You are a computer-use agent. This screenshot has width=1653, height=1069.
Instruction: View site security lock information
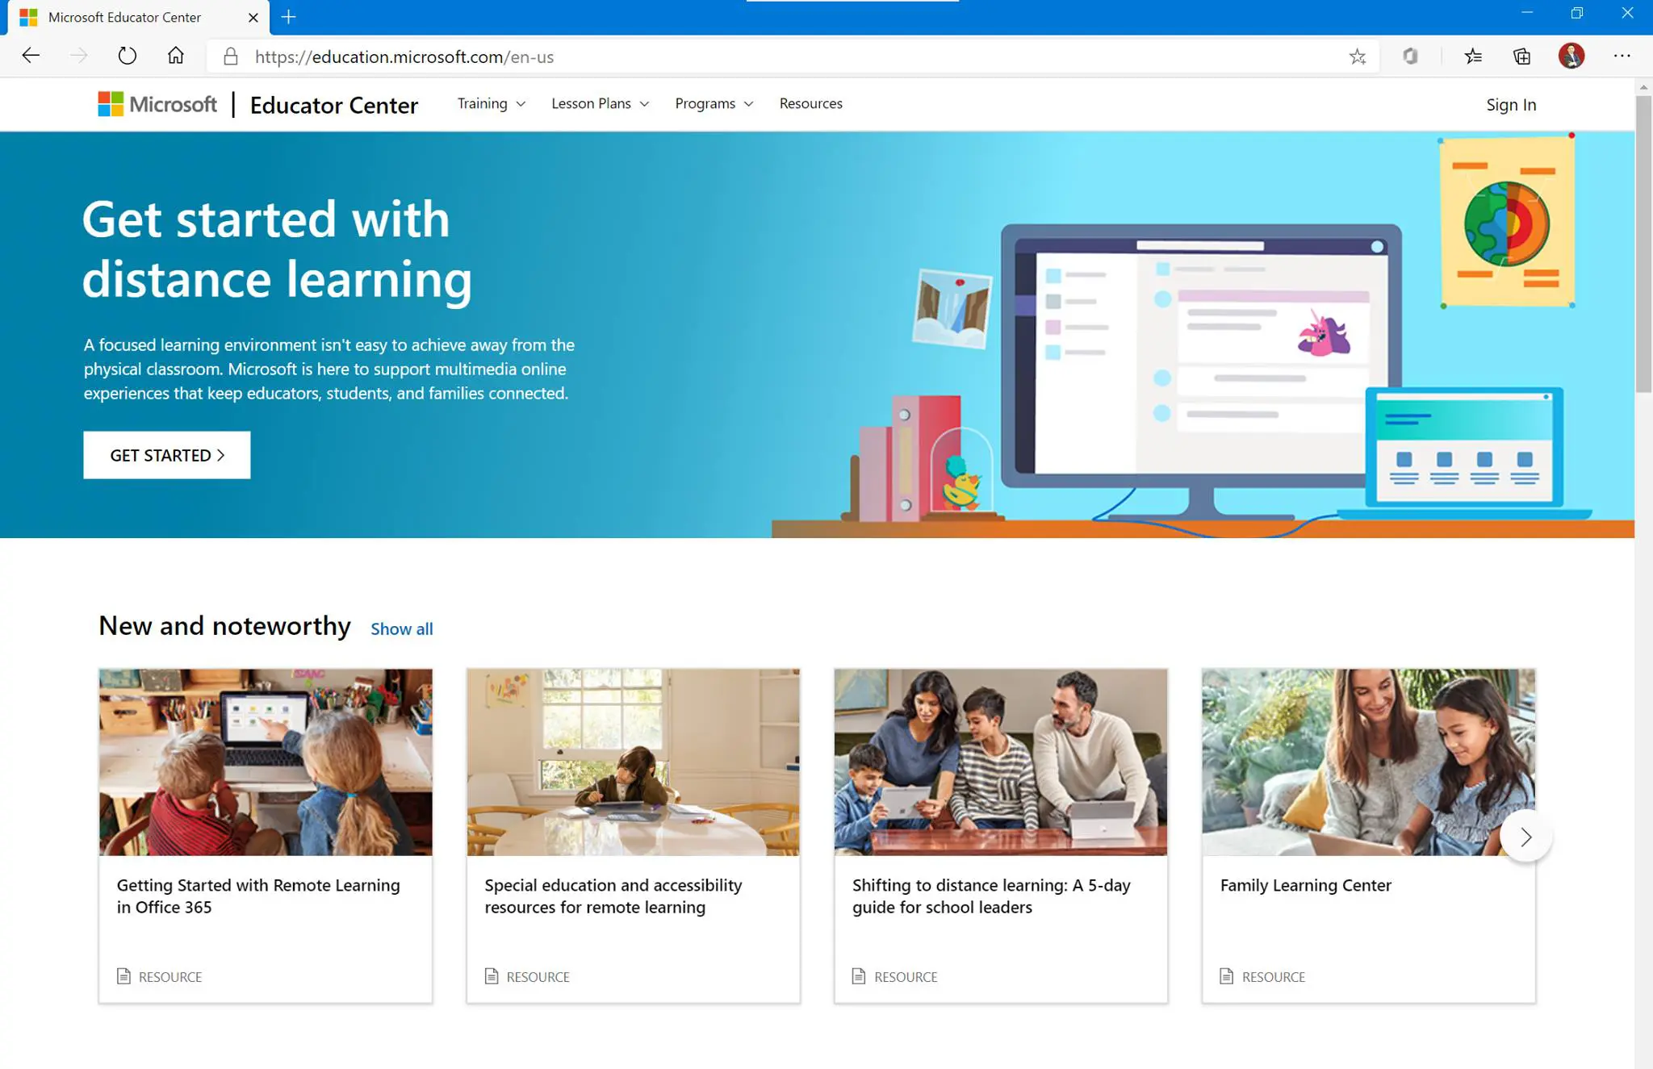231,56
